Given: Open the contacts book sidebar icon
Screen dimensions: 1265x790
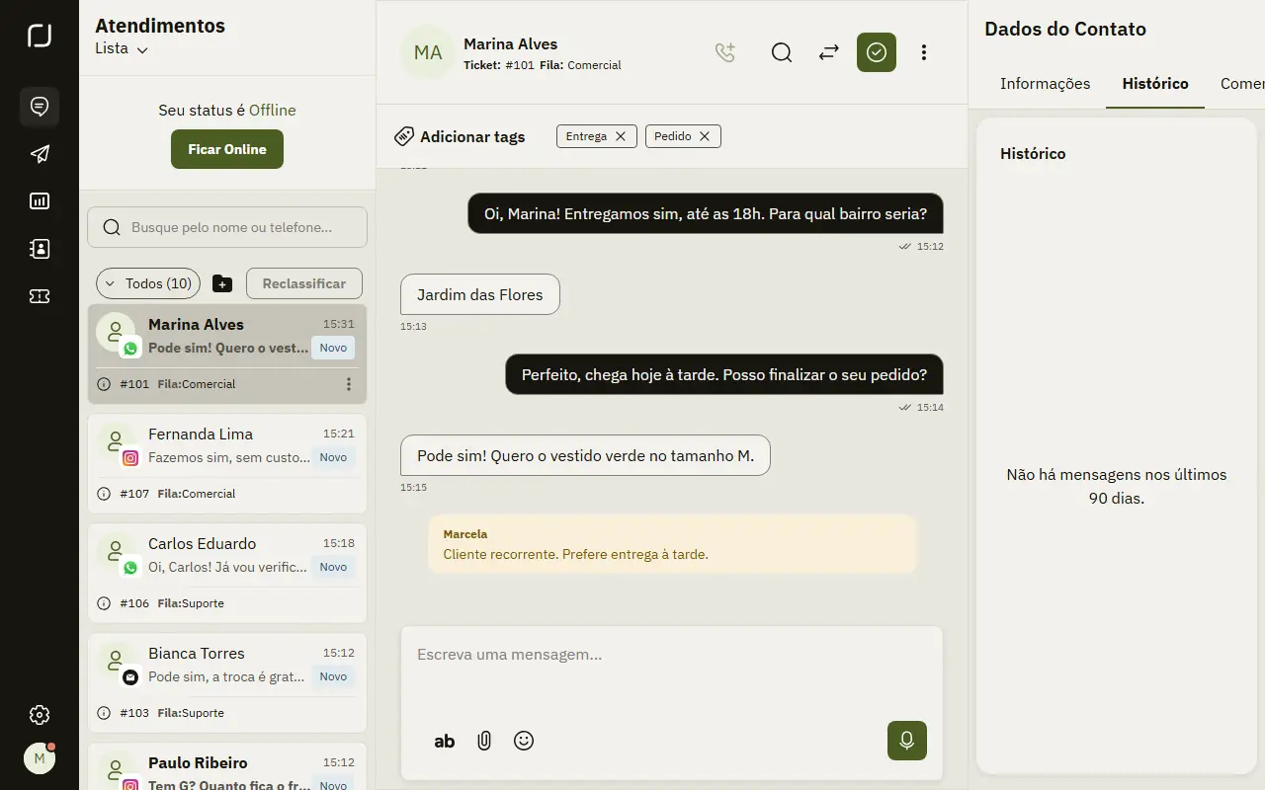Looking at the screenshot, I should [x=40, y=249].
